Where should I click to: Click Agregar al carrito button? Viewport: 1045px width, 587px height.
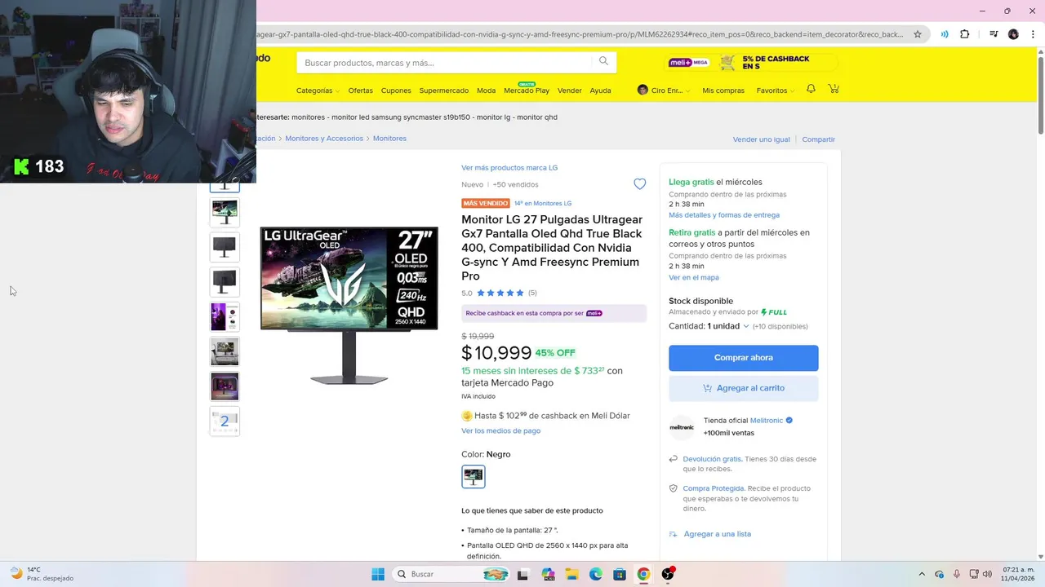(743, 388)
